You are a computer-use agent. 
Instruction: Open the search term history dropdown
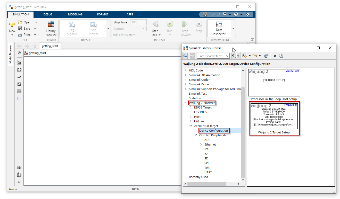[x=227, y=56]
